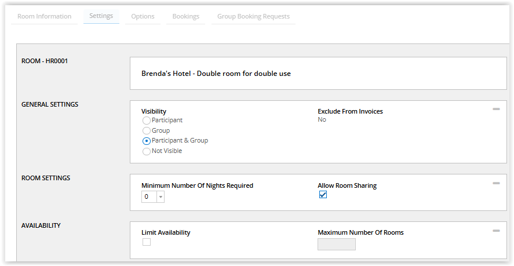Go to the Options tab
Image resolution: width=514 pixels, height=266 pixels.
143,16
